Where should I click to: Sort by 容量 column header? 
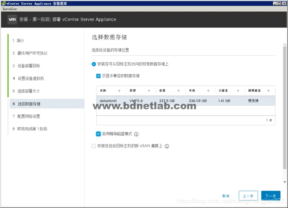(162, 91)
